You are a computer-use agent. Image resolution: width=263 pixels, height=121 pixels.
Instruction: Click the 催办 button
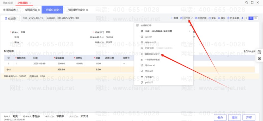[220, 118]
